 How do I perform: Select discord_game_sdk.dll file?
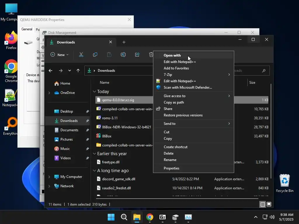119,179
